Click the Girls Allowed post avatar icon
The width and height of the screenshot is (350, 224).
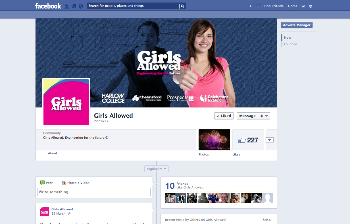[45, 212]
